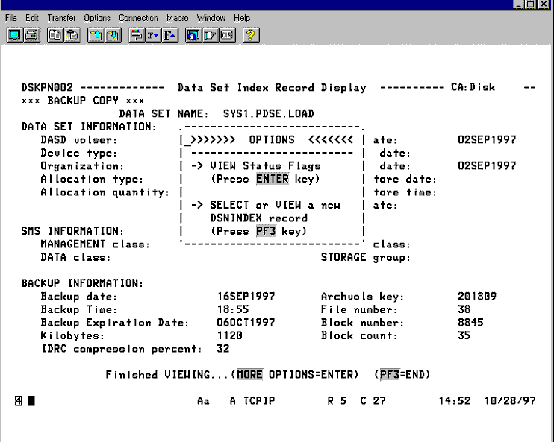Click the green monitor session toolbar icon
The width and height of the screenshot is (554, 442).
click(14, 35)
